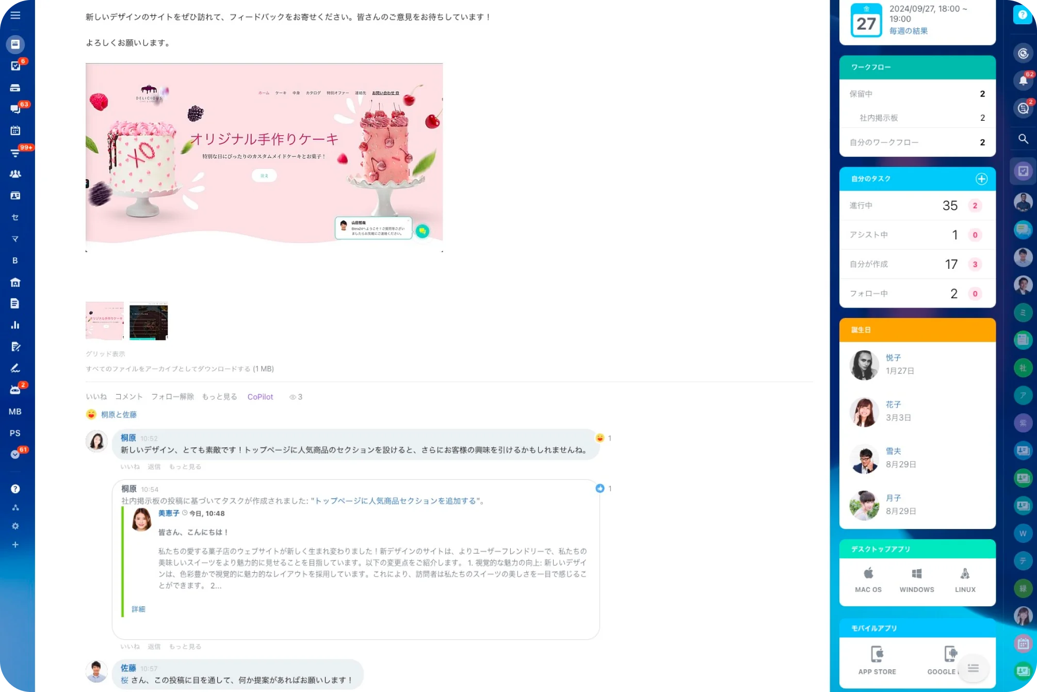1037x692 pixels.
Task: Open the Calendar icon in the left sidebar
Action: pyautogui.click(x=15, y=130)
